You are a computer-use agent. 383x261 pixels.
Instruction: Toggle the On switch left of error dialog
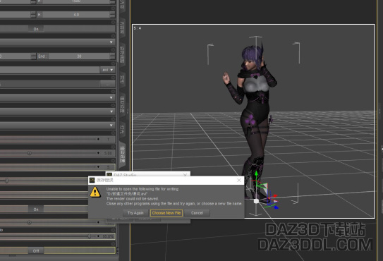pos(36,210)
